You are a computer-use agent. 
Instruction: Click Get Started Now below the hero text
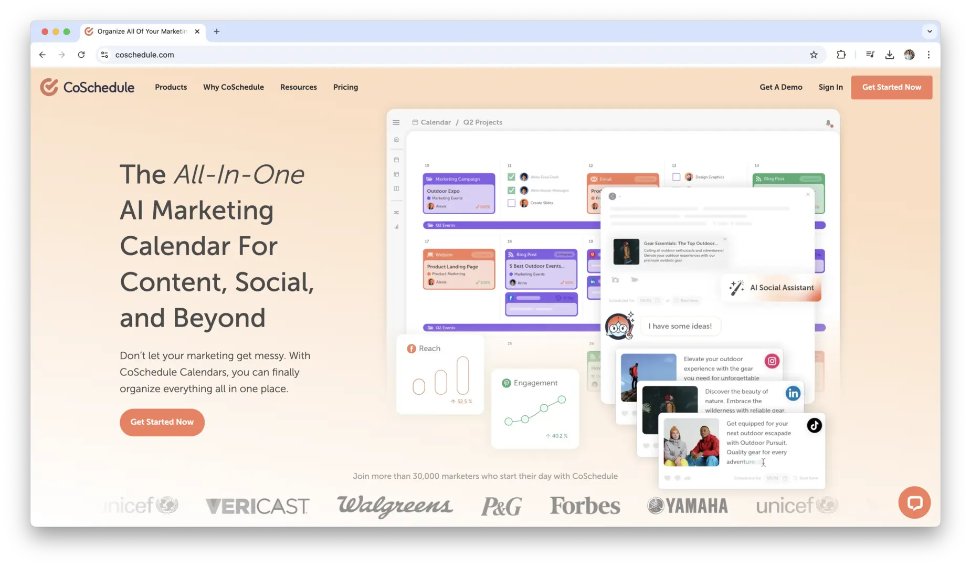[162, 422]
